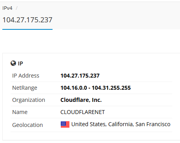Screen dimensions: 180x143
Task: Open the NetRange 104.16.0.0 - 104.31.255.255 value
Action: click(96, 88)
